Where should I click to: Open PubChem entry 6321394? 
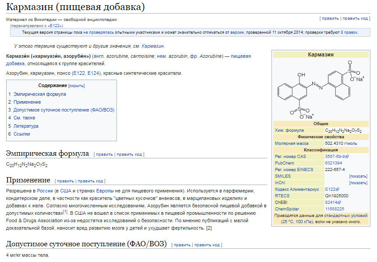pyautogui.click(x=334, y=163)
